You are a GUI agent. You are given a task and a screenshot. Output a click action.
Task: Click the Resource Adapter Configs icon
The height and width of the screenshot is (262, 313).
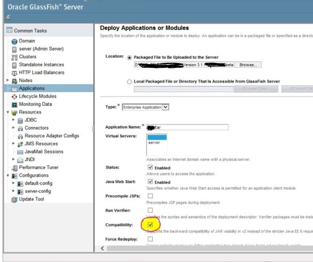20,136
